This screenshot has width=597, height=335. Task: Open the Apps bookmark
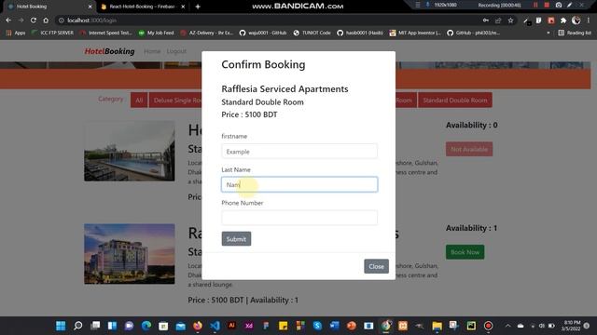coord(16,33)
